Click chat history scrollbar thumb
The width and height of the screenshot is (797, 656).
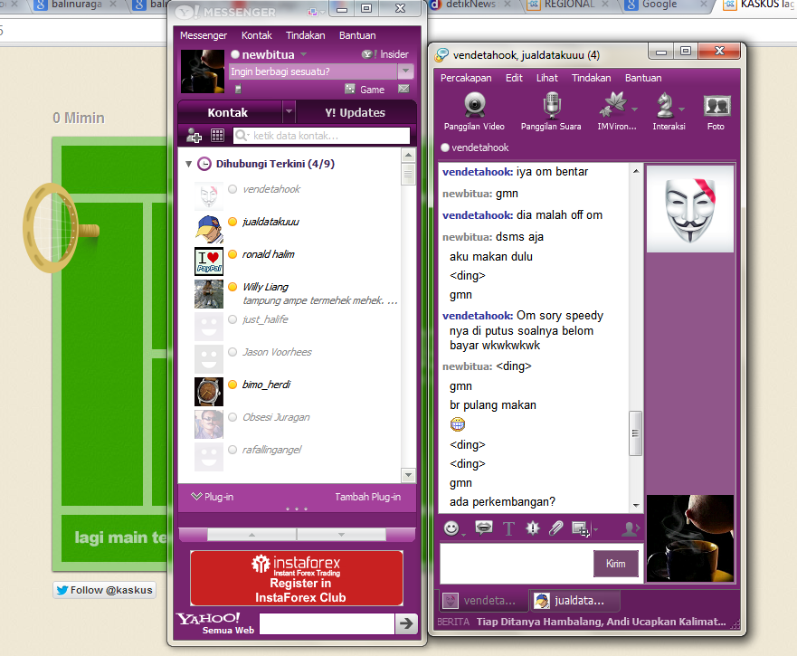pos(635,433)
